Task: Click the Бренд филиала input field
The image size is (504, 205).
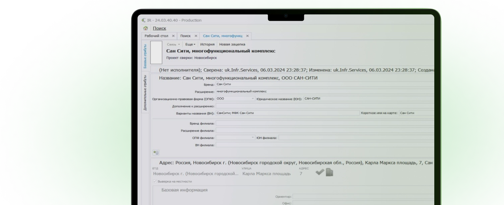Action: coord(325,124)
